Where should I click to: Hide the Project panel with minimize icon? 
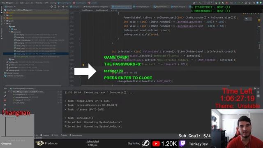67,7
